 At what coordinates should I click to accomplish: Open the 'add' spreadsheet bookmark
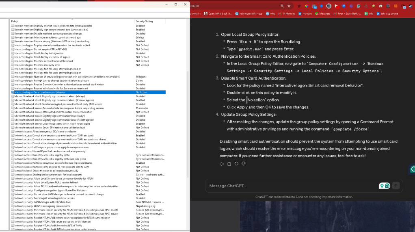pos(369,13)
